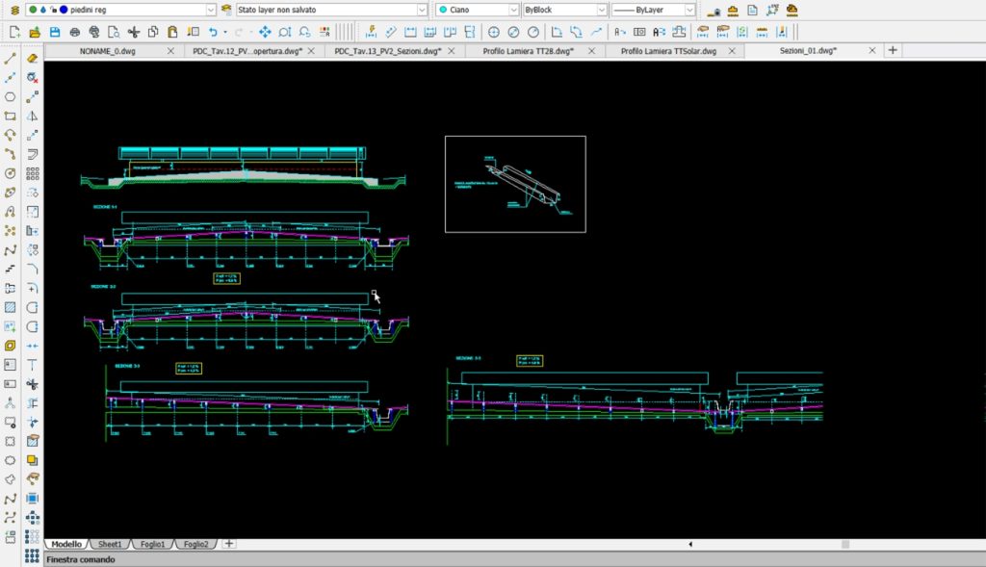Expand the 'piedini reg' layer dropdown

click(211, 10)
